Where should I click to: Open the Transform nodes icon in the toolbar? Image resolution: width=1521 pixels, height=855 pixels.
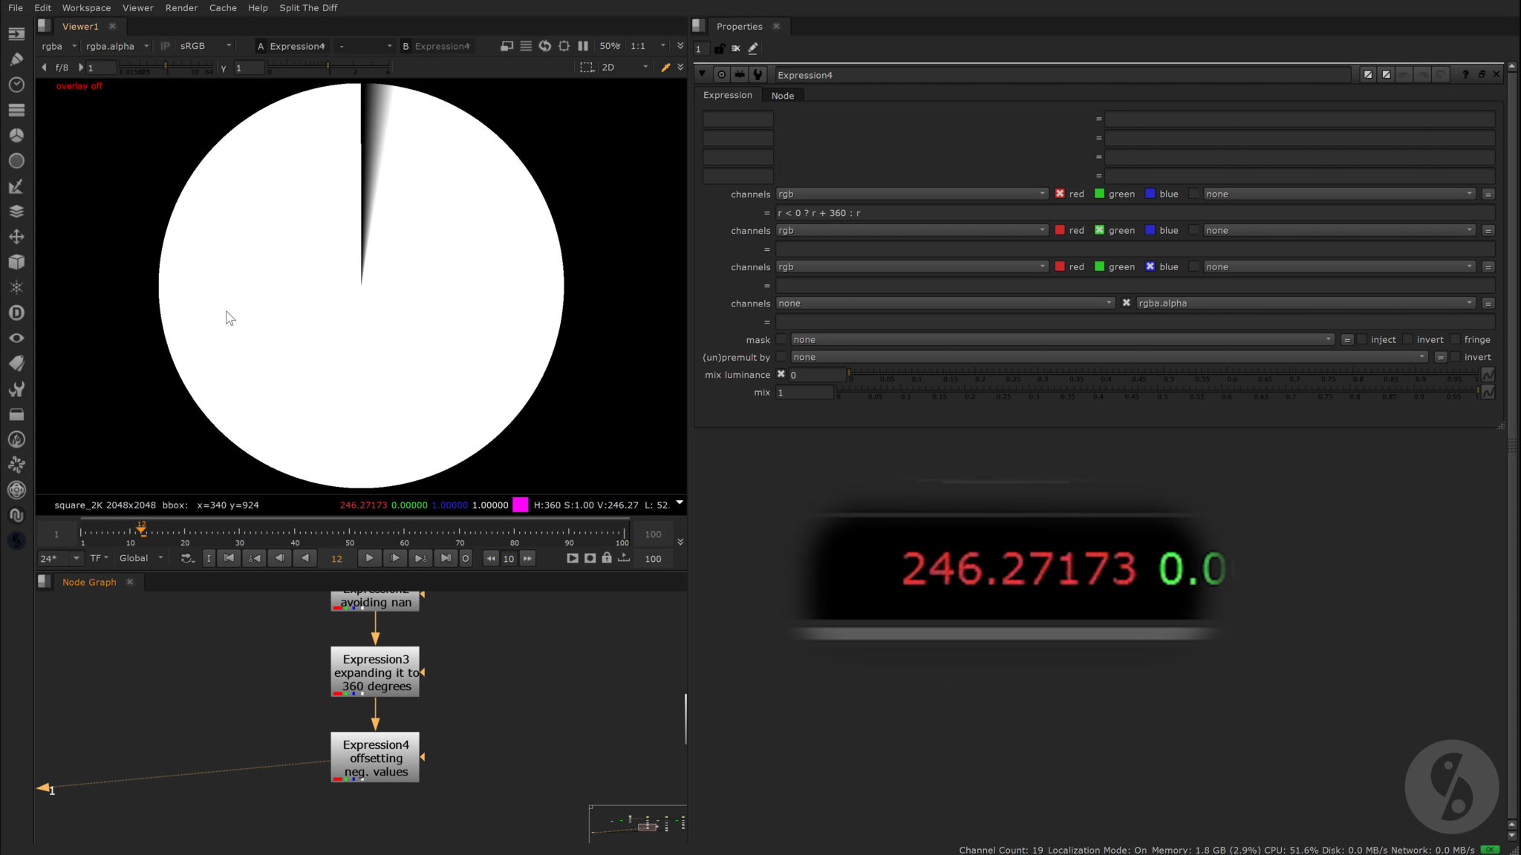coord(16,236)
